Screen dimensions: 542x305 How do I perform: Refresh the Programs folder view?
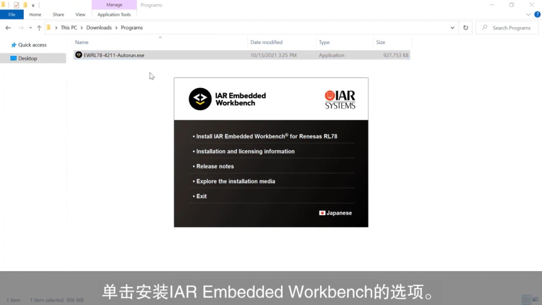[x=466, y=28]
